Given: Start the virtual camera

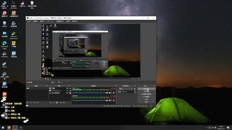Looking at the screenshot, I should pos(146,94).
